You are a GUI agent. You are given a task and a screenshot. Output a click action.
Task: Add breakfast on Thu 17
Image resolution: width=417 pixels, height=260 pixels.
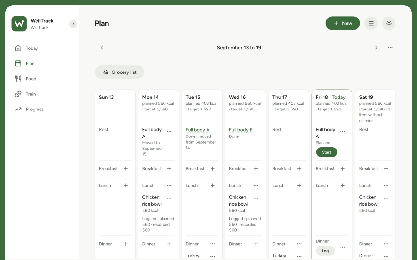pyautogui.click(x=299, y=169)
